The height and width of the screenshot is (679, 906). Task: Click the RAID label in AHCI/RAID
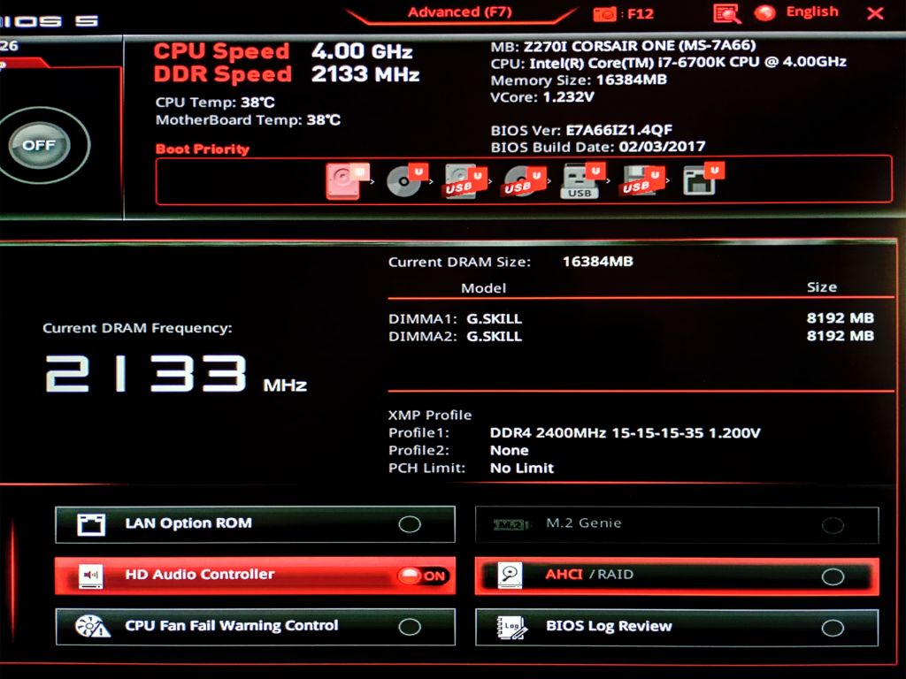point(616,575)
